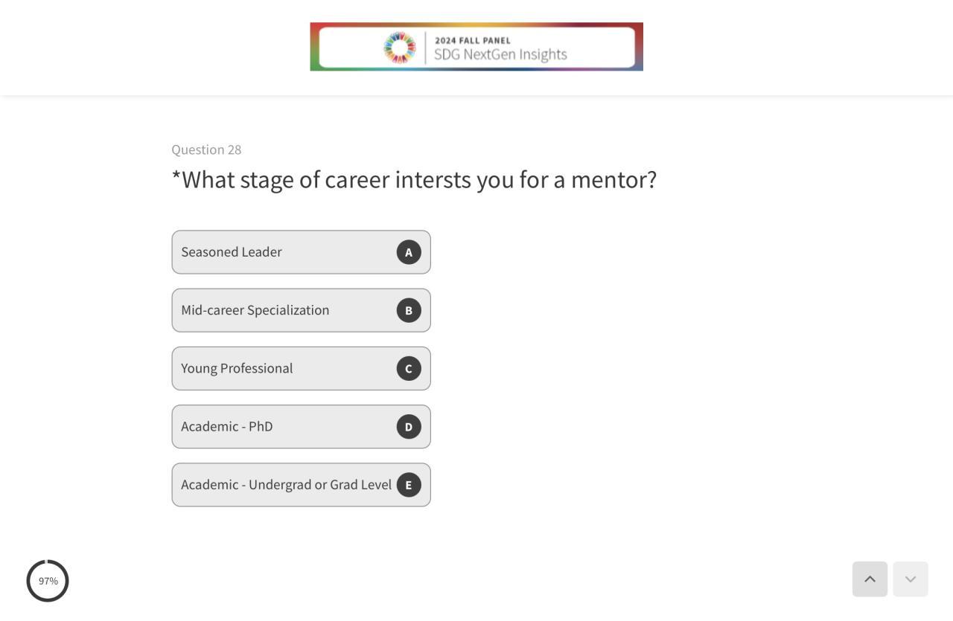Go to previous question with up arrow

pyautogui.click(x=870, y=579)
